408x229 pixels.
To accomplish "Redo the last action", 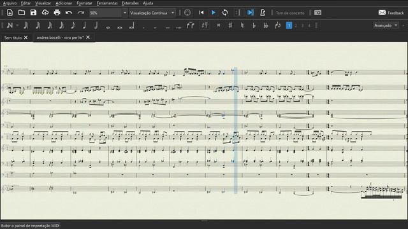I will click(81, 13).
